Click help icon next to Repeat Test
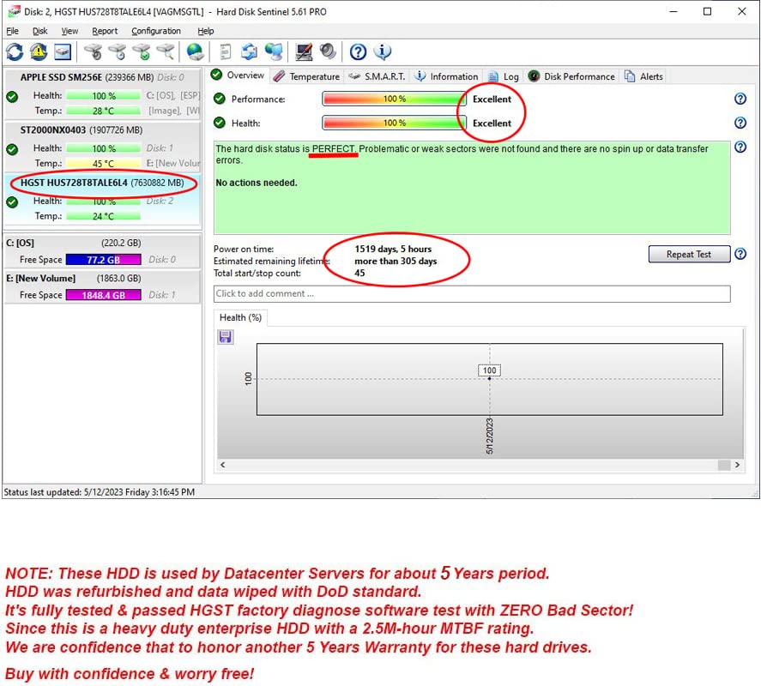761x686 pixels. [x=740, y=254]
